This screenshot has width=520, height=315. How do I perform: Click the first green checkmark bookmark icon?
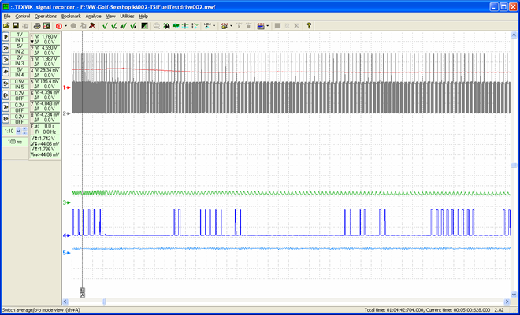point(105,25)
